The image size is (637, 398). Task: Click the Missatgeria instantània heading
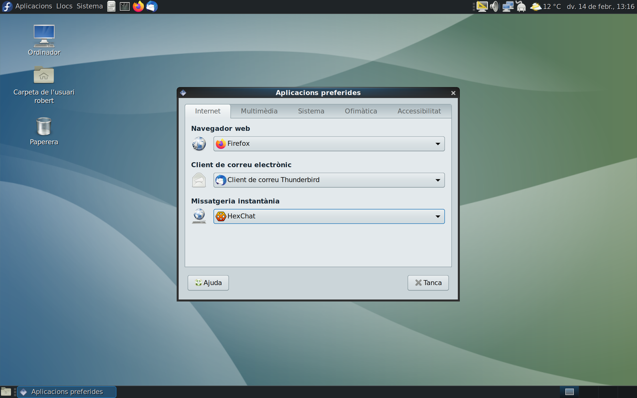pyautogui.click(x=235, y=201)
